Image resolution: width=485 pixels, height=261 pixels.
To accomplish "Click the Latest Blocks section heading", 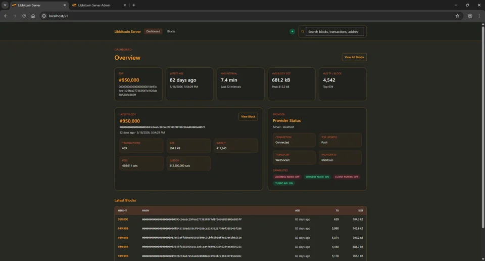I will [x=125, y=200].
